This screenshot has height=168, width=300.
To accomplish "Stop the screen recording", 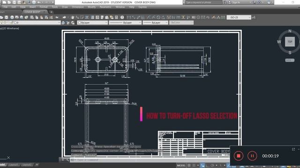I will click(239, 156).
